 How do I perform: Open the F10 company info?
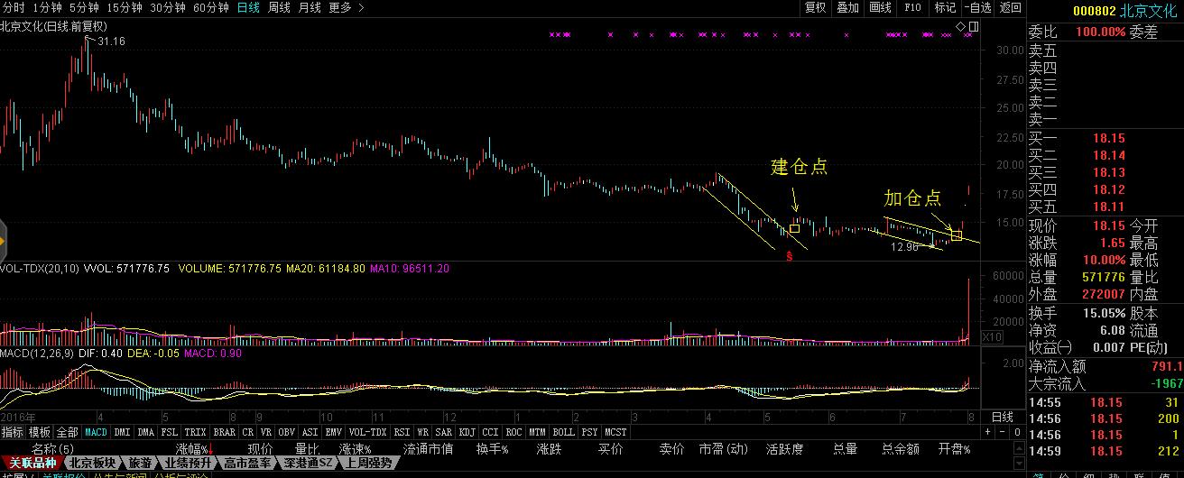(912, 7)
